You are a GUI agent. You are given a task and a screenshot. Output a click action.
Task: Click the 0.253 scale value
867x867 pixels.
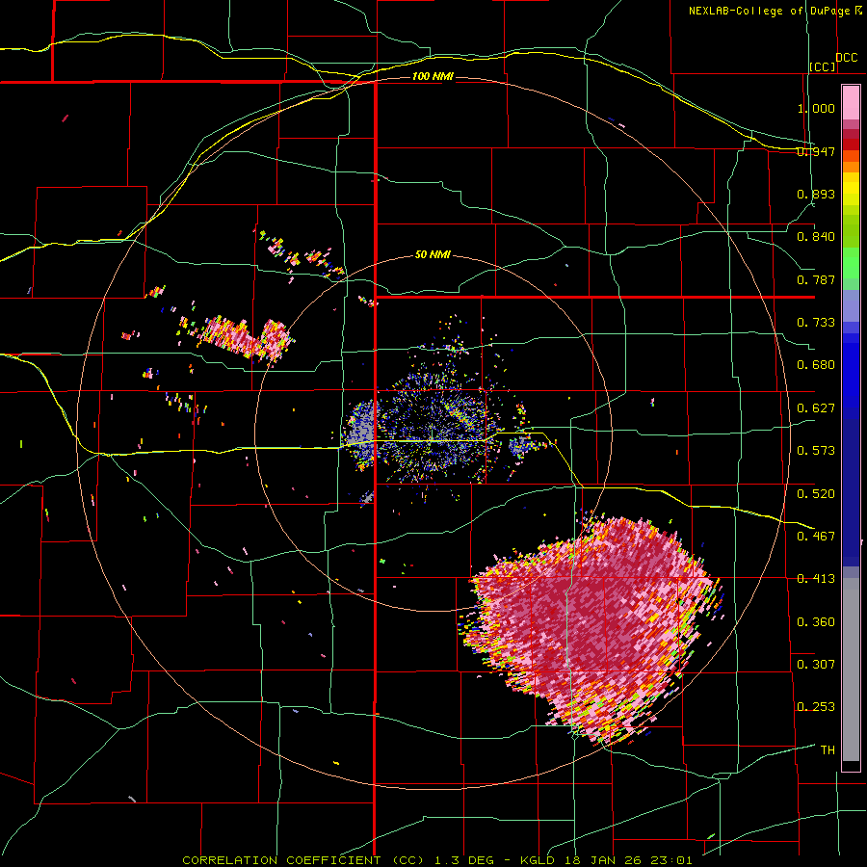816,707
